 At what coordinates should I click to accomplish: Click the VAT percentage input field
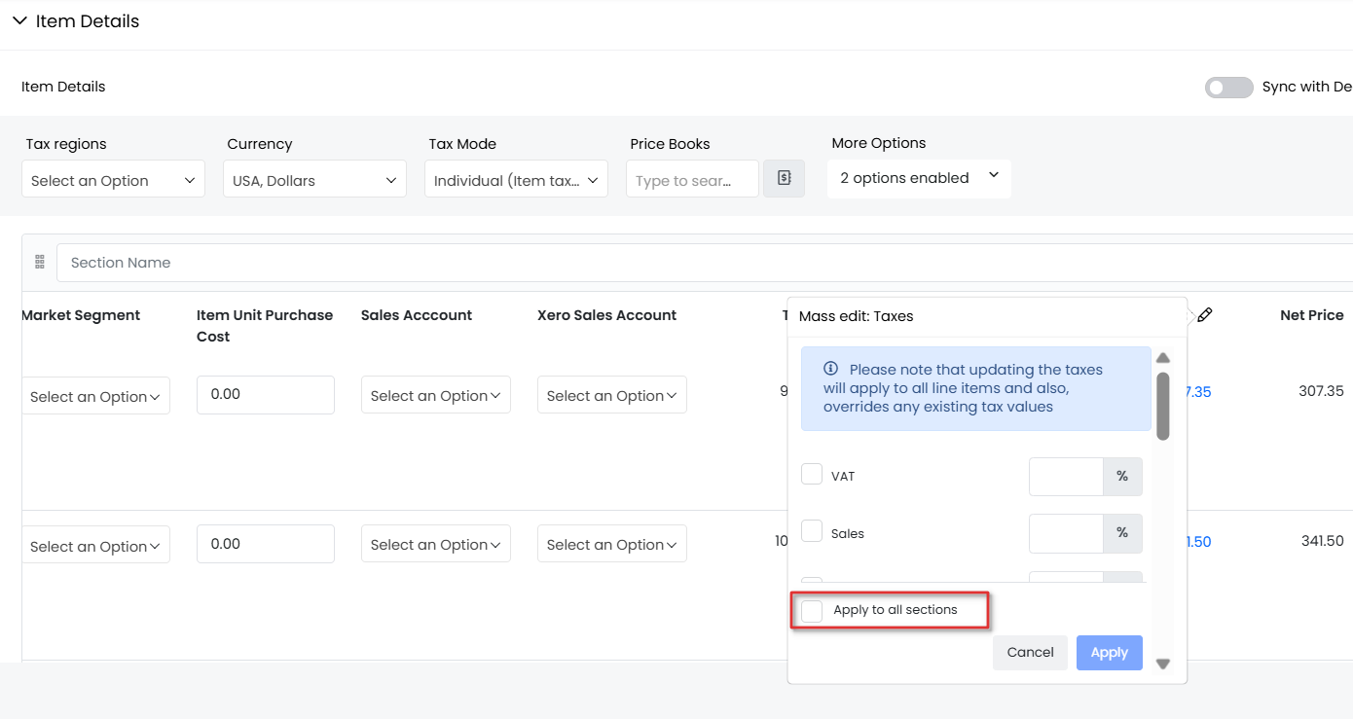point(1066,477)
